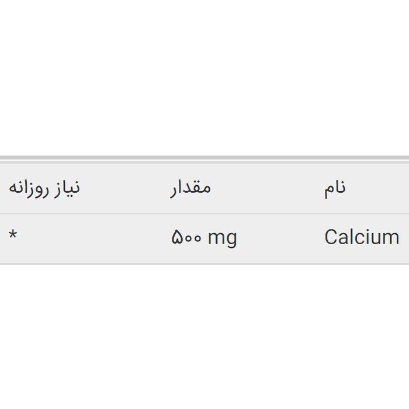This screenshot has height=409, width=409.
Task: Click the number "۵۰۰" in the amount
Action: (x=186, y=238)
